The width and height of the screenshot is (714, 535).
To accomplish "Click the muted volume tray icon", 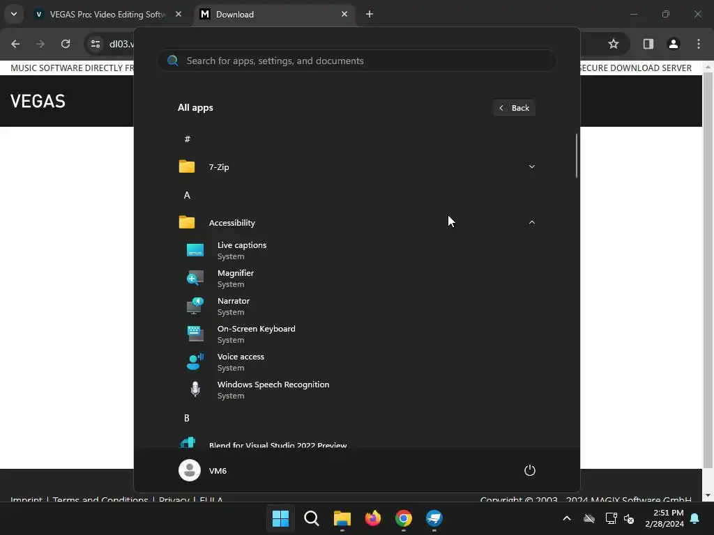I will click(629, 518).
